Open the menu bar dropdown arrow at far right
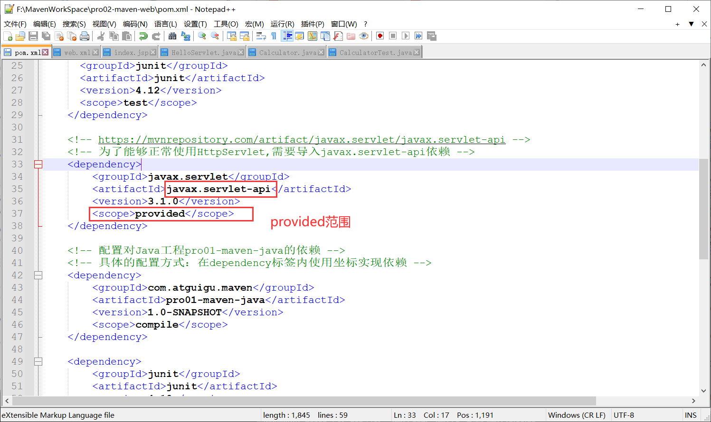This screenshot has height=422, width=711. 691,24
